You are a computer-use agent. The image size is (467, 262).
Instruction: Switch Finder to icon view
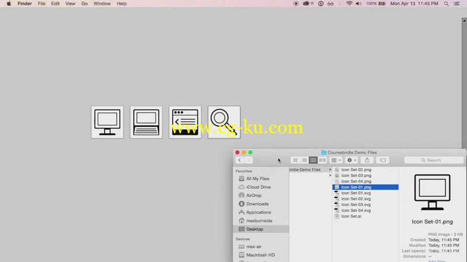pos(295,160)
